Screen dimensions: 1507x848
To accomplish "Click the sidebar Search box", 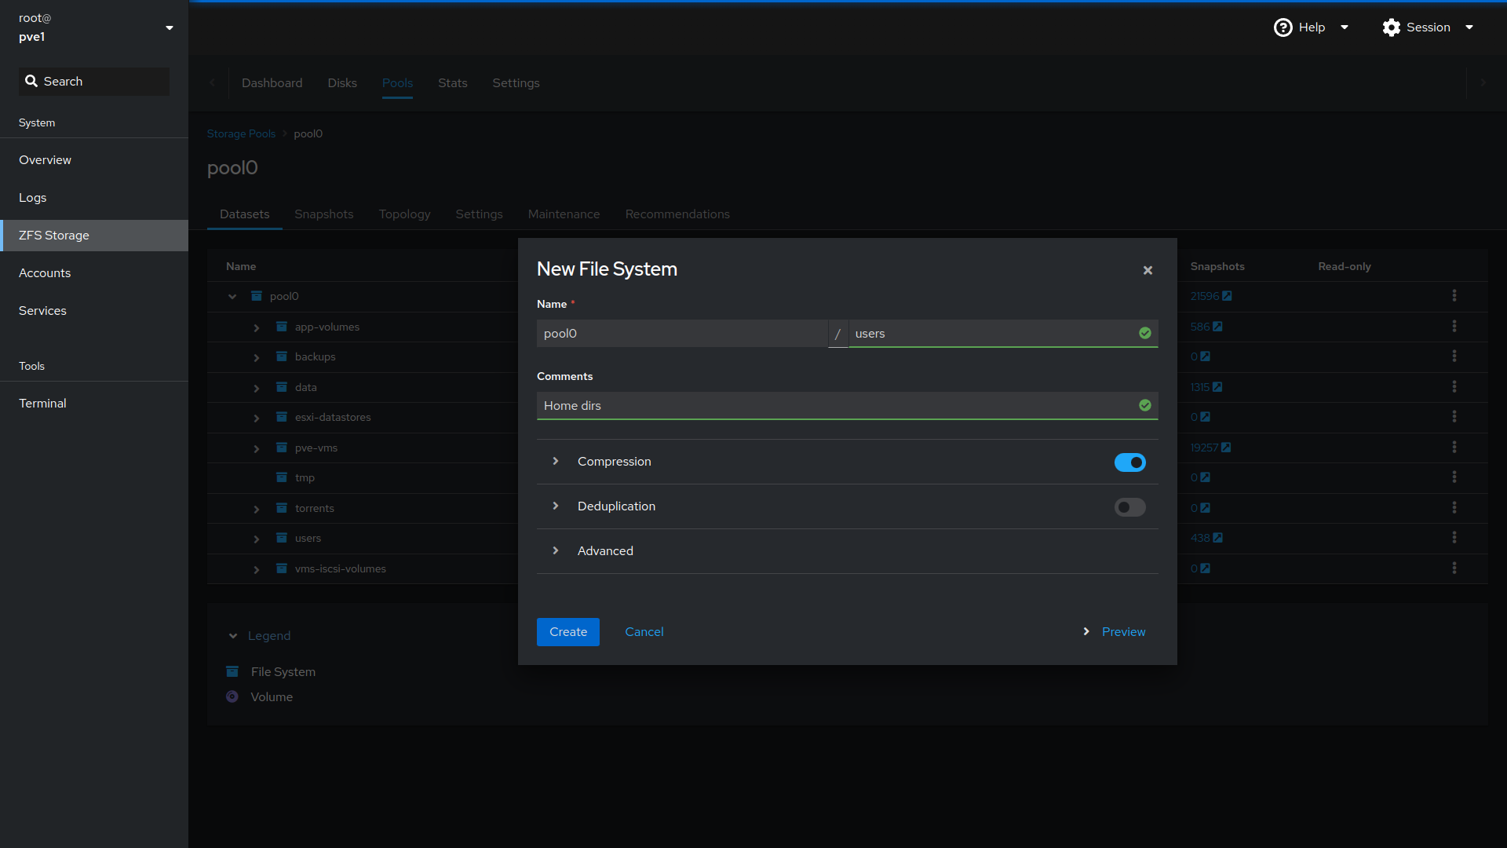I will pos(94,82).
